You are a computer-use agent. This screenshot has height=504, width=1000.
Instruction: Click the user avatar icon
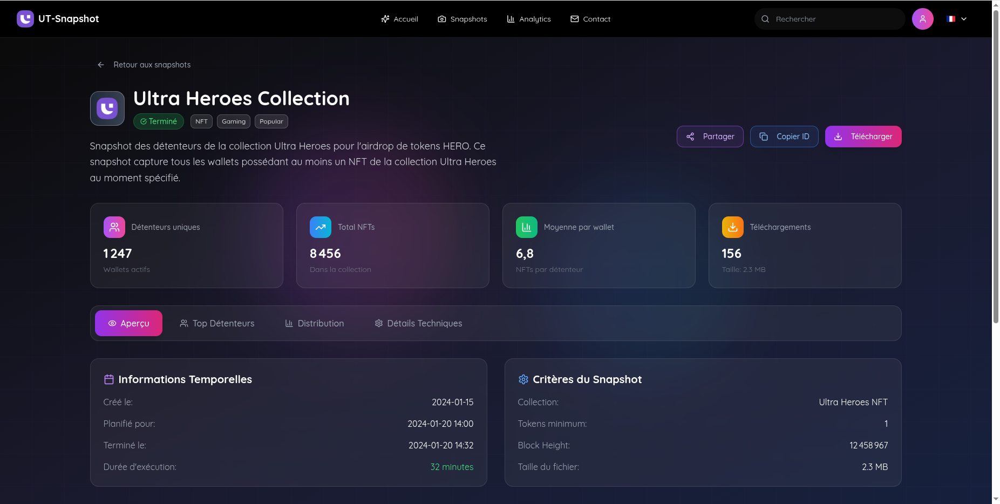923,19
